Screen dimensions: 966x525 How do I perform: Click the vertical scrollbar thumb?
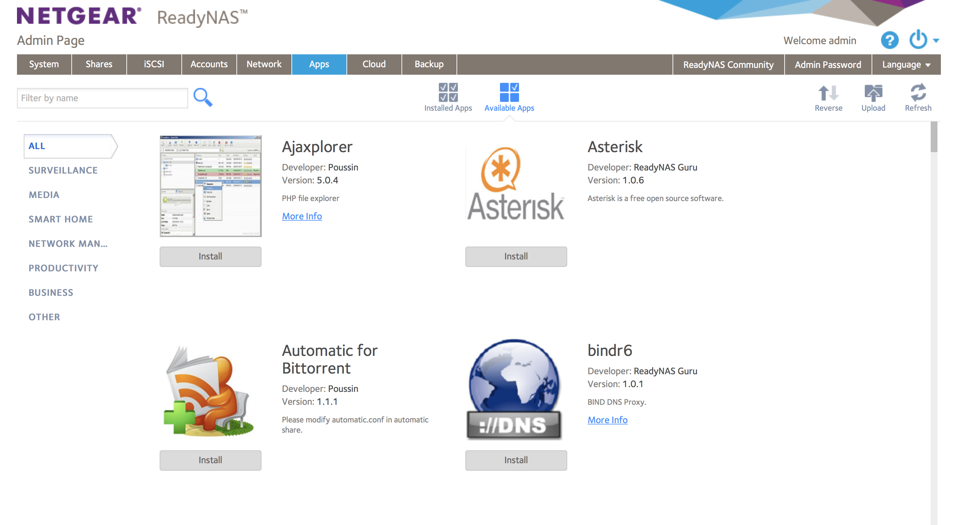tap(933, 137)
